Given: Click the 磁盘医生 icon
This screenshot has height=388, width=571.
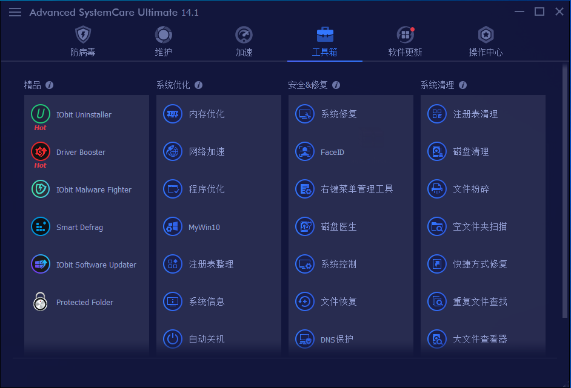Looking at the screenshot, I should 305,226.
